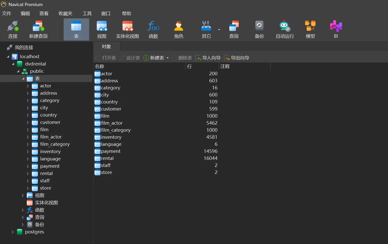Open the 工具 menu

pyautogui.click(x=87, y=14)
